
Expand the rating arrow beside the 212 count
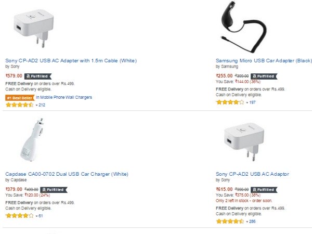36,105
